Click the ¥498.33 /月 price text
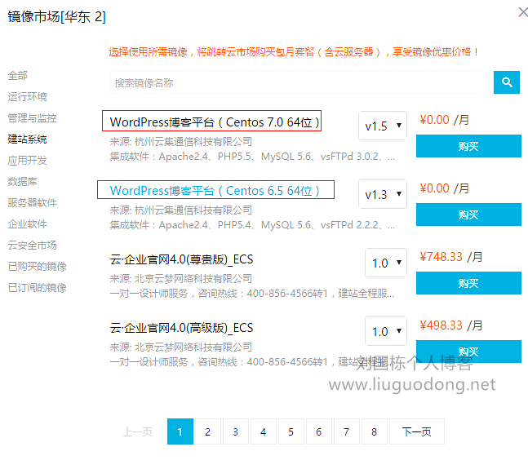The height and width of the screenshot is (469, 528). click(x=451, y=325)
